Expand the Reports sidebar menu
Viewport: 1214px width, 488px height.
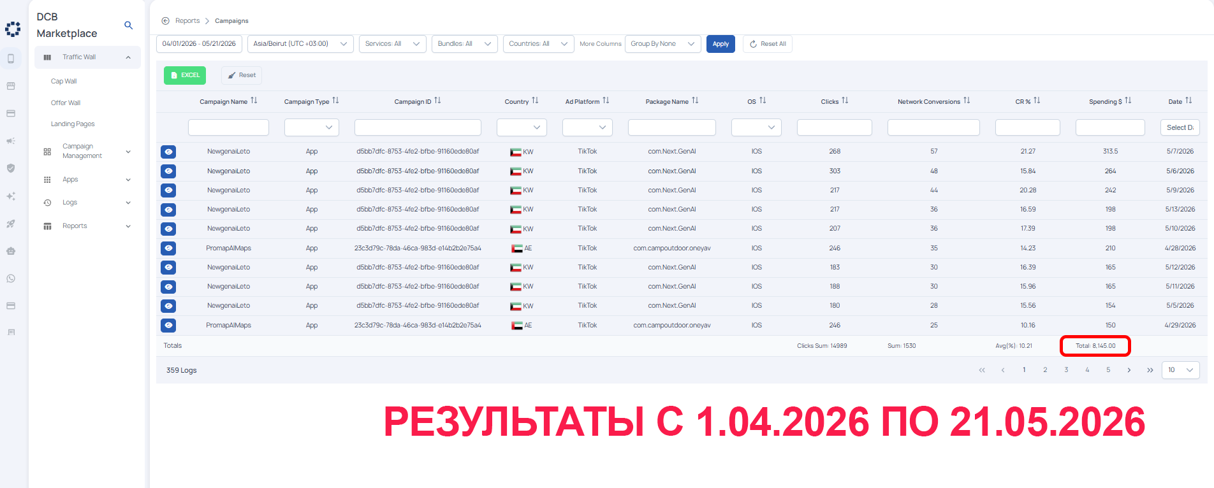tap(87, 226)
